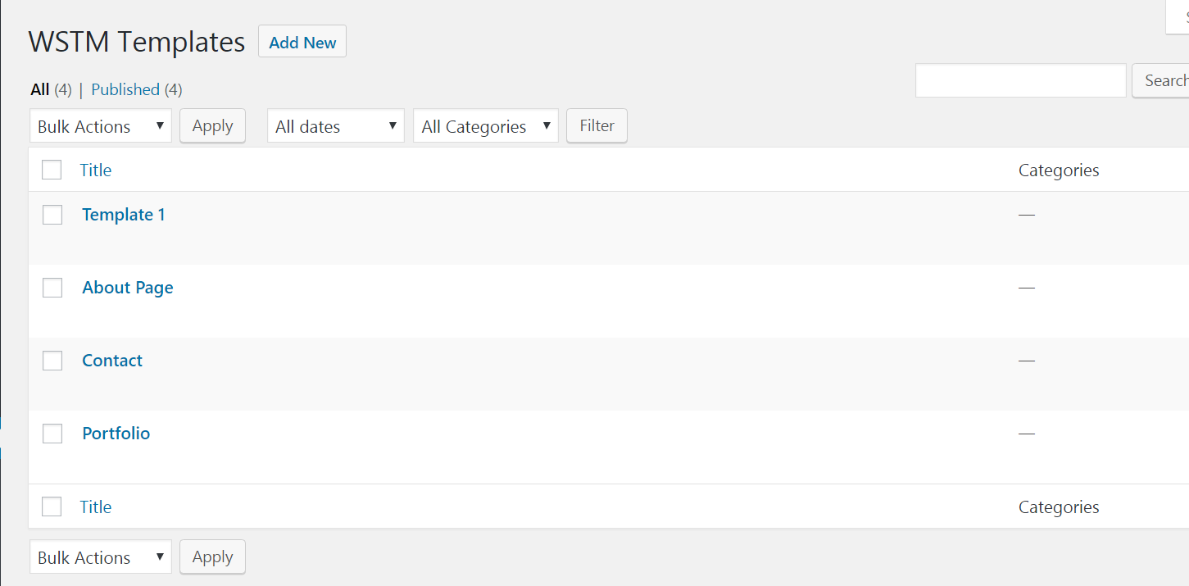Click the Add New button
1189x586 pixels.
(x=302, y=43)
